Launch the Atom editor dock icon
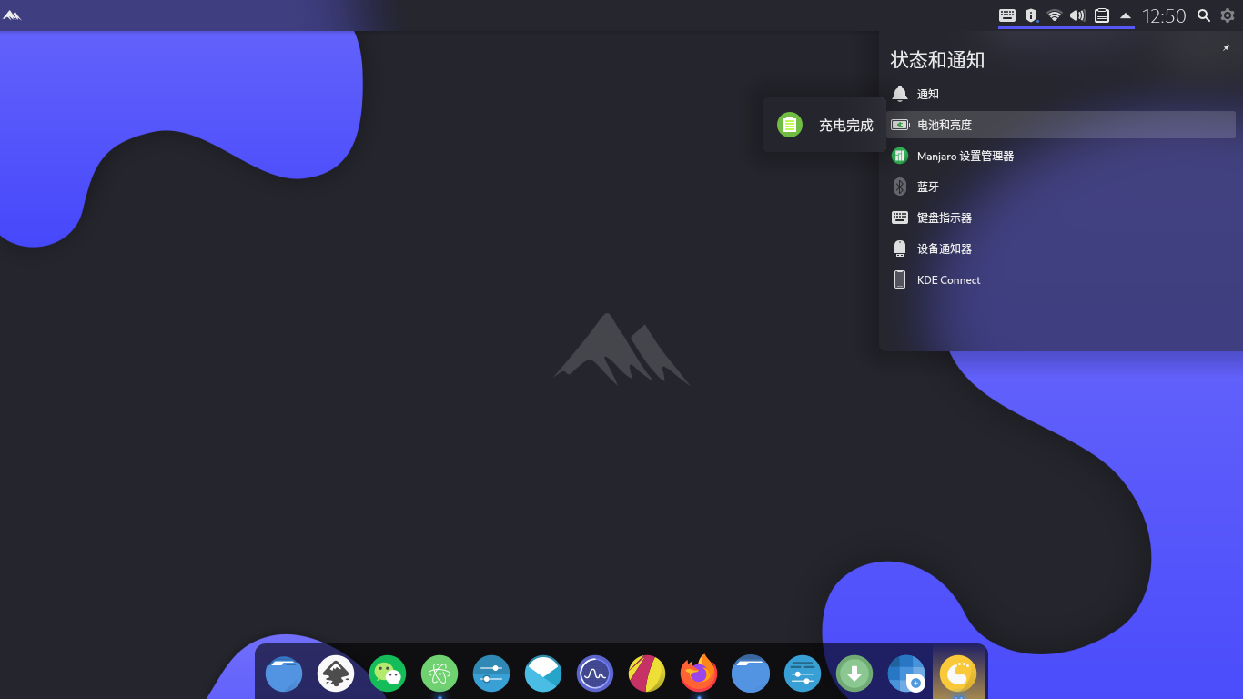 (440, 674)
